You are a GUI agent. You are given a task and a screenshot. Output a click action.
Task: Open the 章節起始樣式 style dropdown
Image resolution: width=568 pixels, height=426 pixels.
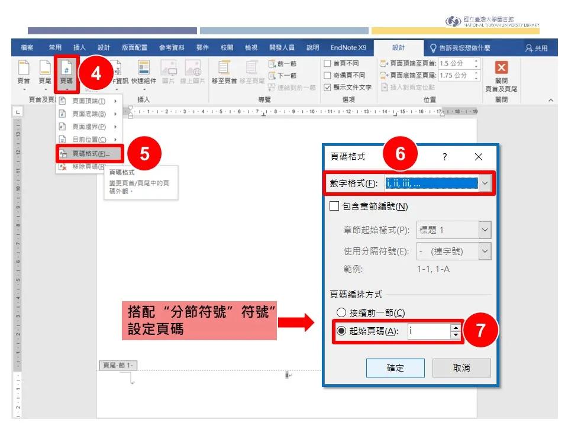click(486, 229)
